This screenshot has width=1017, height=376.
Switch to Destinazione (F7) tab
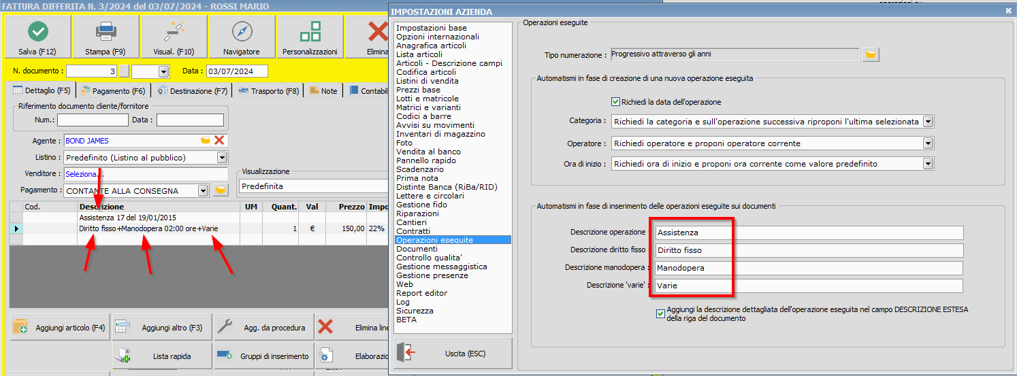[x=193, y=90]
